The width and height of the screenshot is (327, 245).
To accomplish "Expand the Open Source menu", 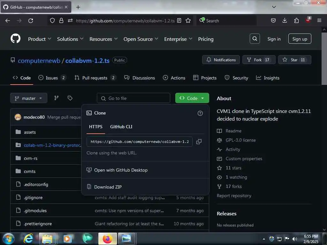I will pos(141,39).
